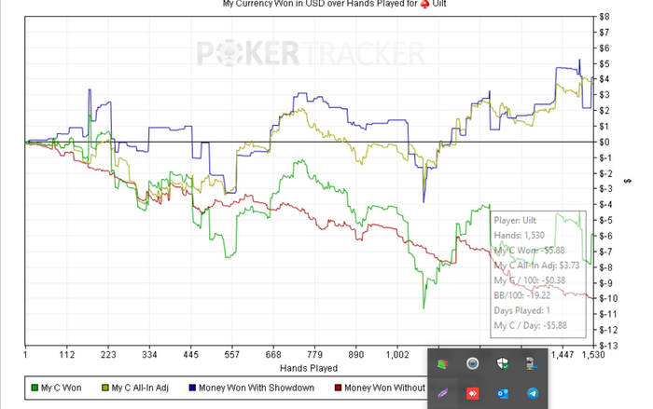Click the blue Money Won With Showdown swatch
The height and width of the screenshot is (409, 653).
pos(192,388)
